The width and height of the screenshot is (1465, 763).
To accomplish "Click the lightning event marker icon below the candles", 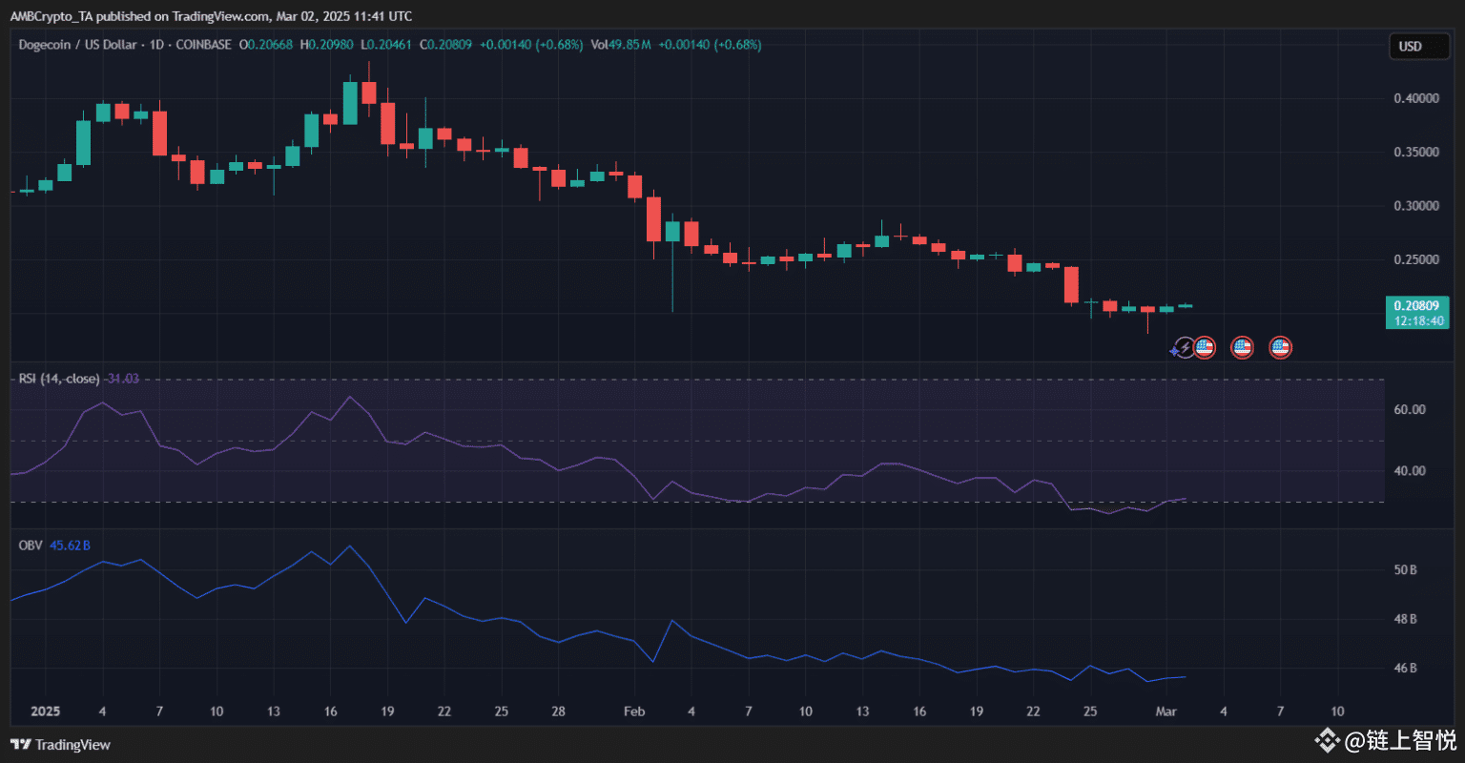I will 1186,347.
